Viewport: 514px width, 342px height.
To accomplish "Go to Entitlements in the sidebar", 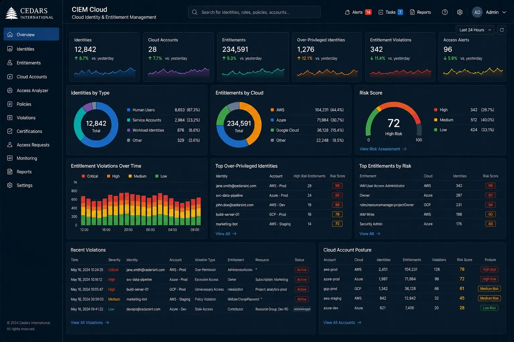I will coord(31,63).
